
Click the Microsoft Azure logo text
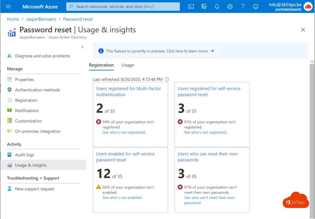[x=40, y=7]
